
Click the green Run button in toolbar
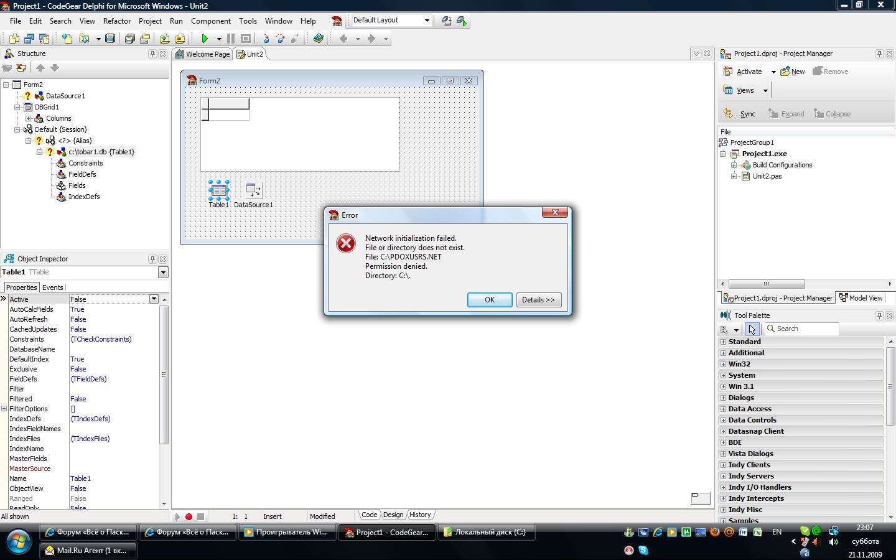point(204,39)
